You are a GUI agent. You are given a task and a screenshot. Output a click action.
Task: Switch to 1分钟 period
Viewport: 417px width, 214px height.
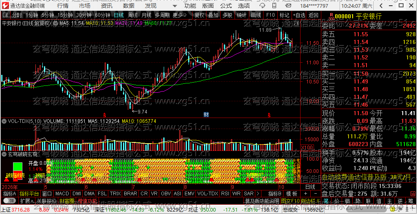tap(33, 15)
